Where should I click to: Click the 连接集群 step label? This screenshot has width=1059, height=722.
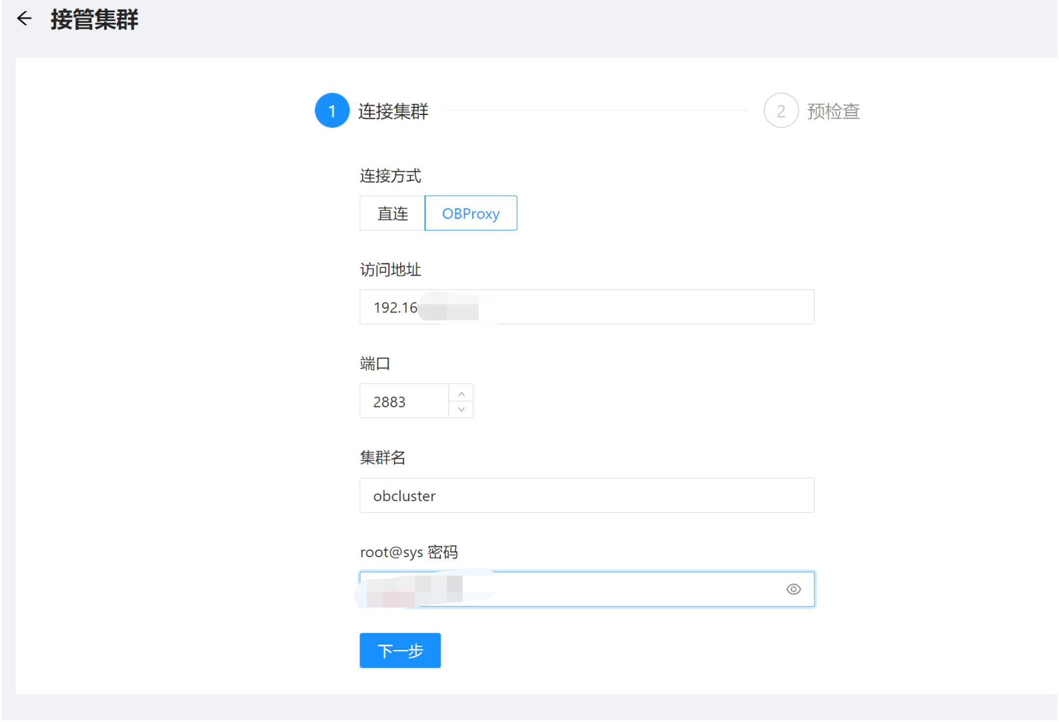click(x=393, y=111)
